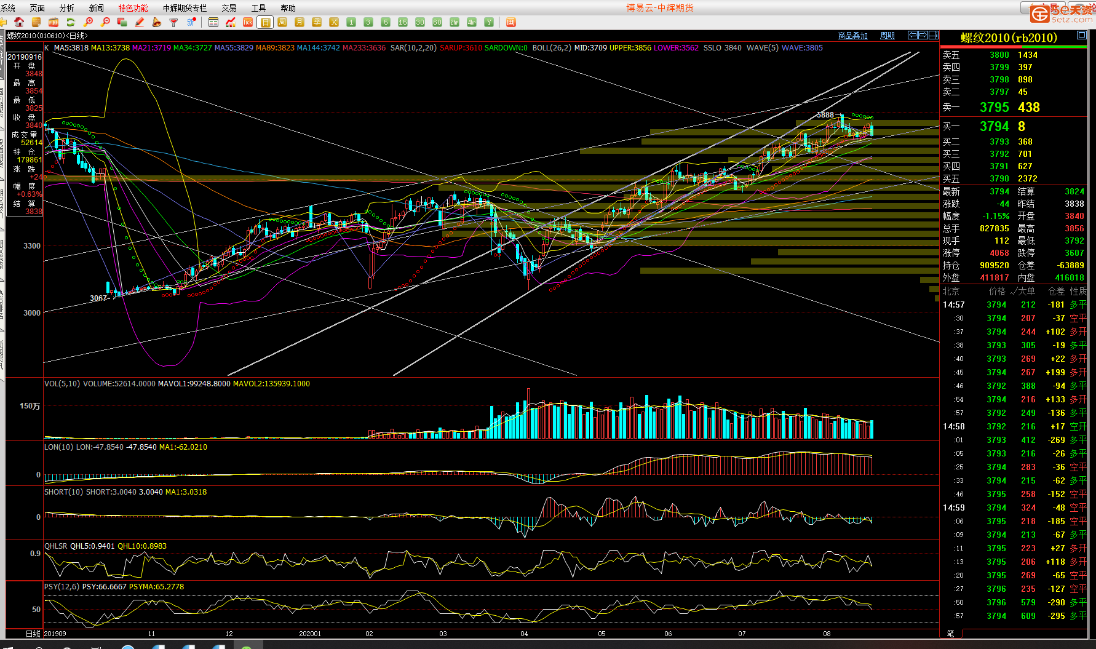Screen dimensions: 1096x649
Task: Zoom in with the plus magnifier icon
Action: (88, 22)
